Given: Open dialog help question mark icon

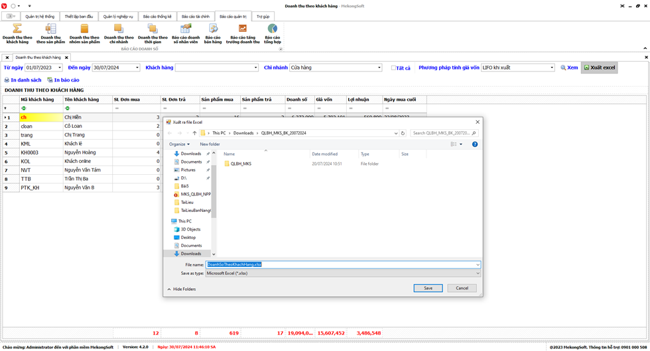Looking at the screenshot, I should click(475, 144).
